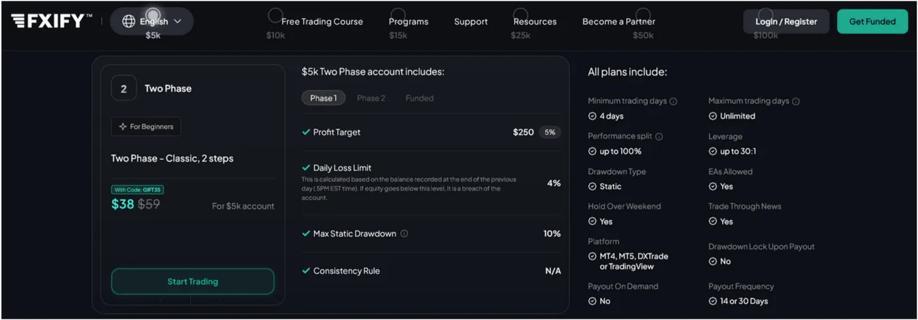Click the number 2 phase icon box
Viewport: 918px width, 320px height.
[124, 88]
